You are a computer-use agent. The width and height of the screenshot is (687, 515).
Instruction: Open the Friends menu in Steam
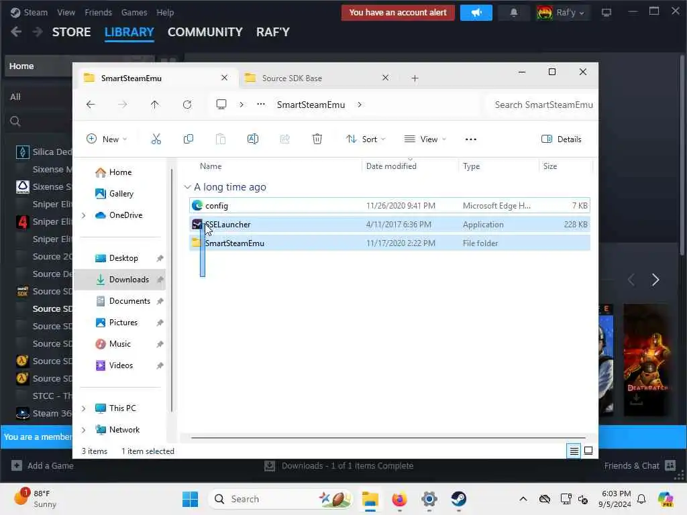(x=98, y=13)
